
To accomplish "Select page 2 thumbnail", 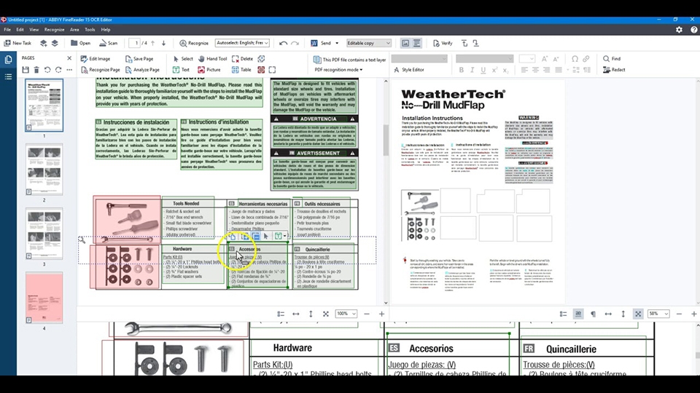I will pos(44,170).
